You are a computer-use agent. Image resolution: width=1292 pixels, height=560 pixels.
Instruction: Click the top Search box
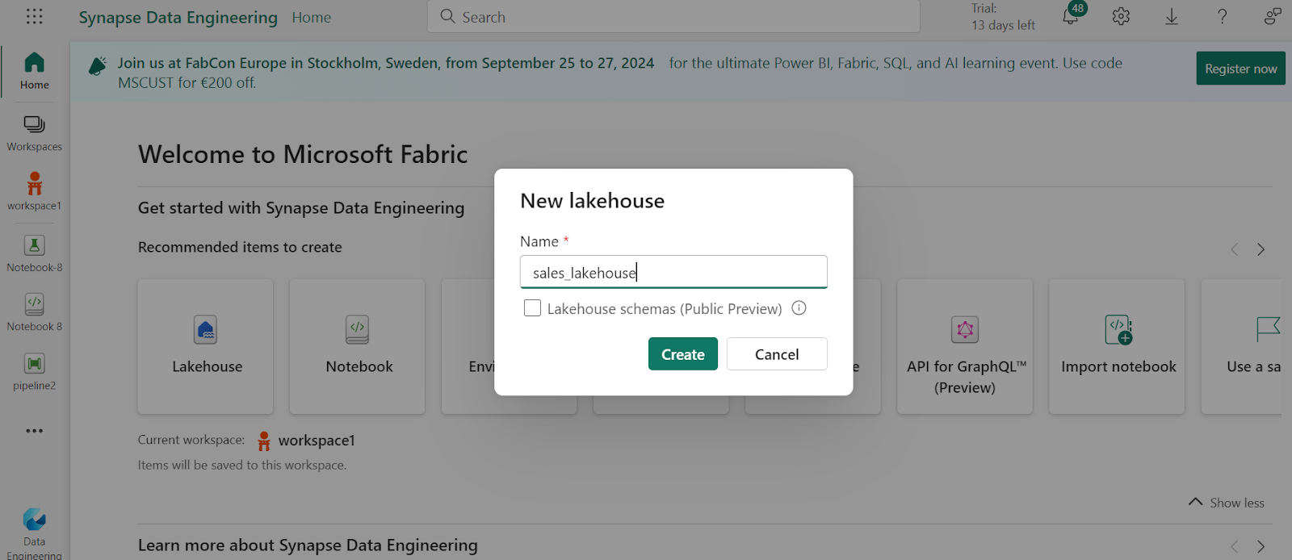click(673, 16)
